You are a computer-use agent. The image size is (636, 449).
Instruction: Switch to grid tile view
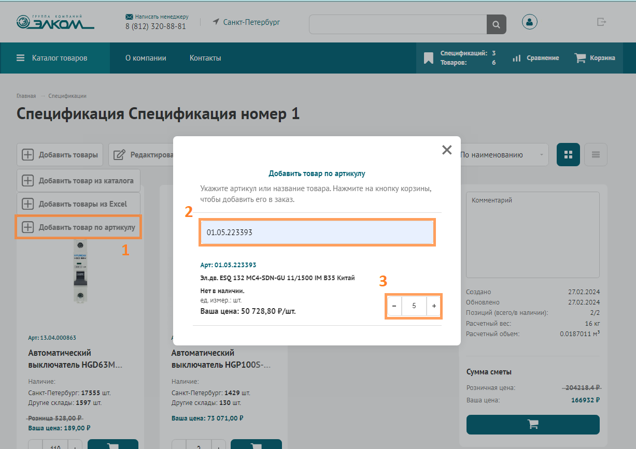click(x=568, y=155)
